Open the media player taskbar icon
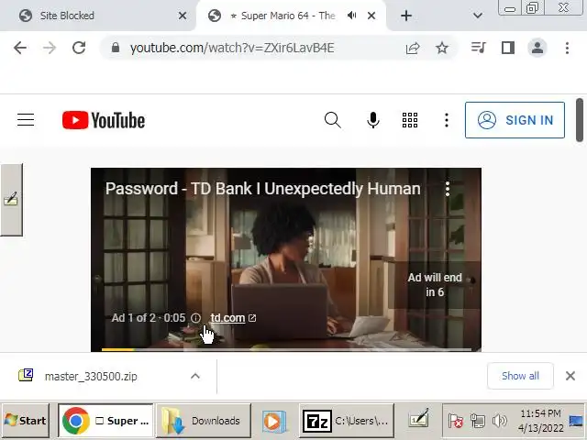 [274, 421]
